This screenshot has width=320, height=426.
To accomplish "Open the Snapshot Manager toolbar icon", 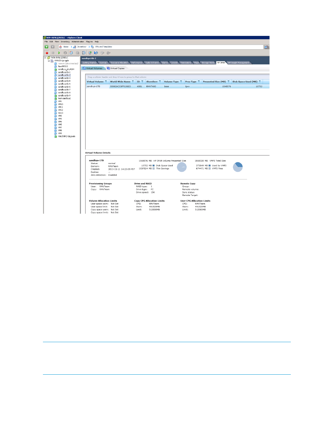I will pos(84,53).
